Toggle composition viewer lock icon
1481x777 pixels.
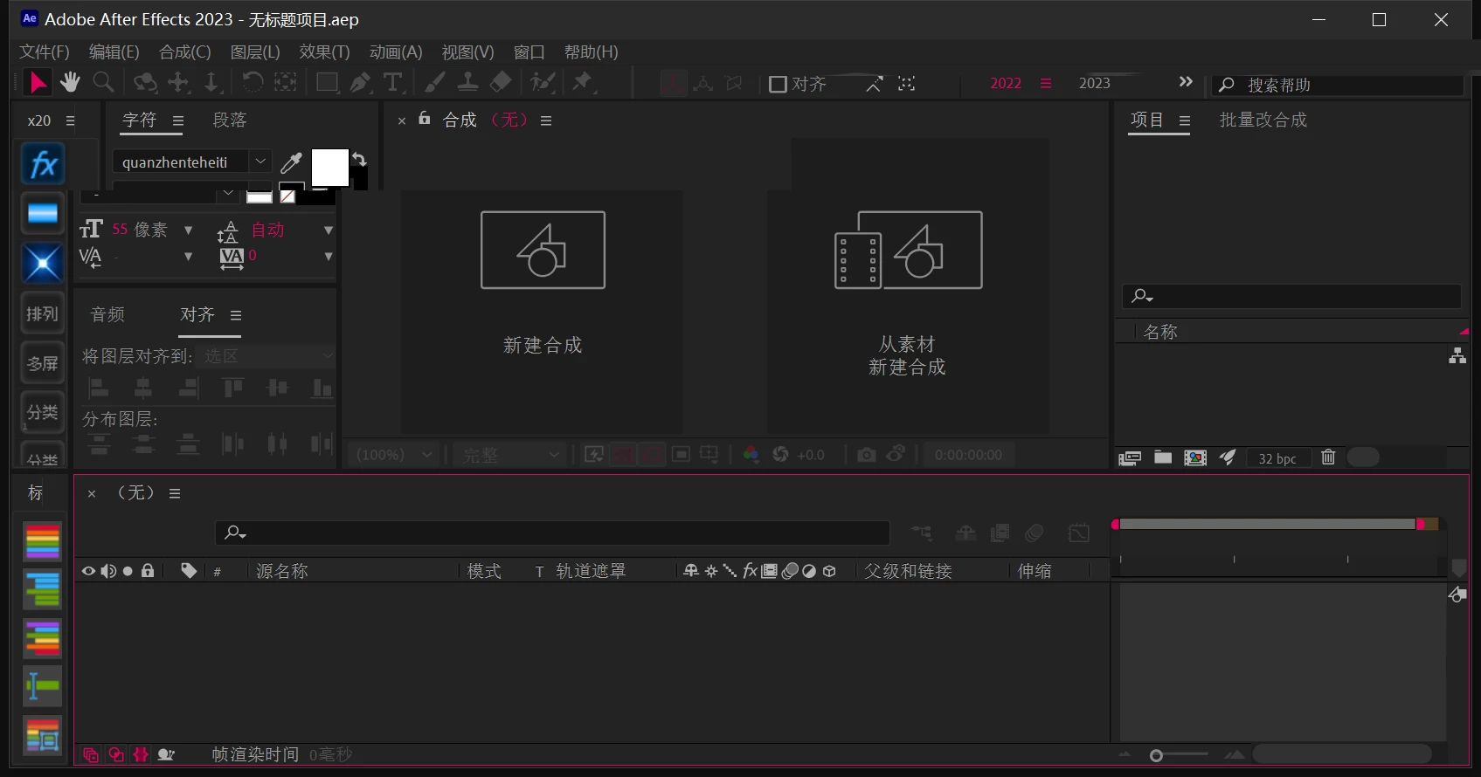coord(425,119)
